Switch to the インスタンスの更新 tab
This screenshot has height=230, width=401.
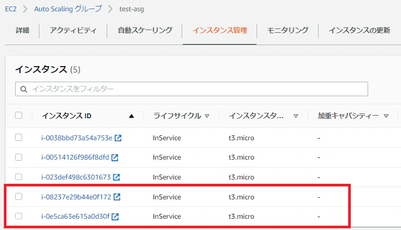[x=359, y=30]
